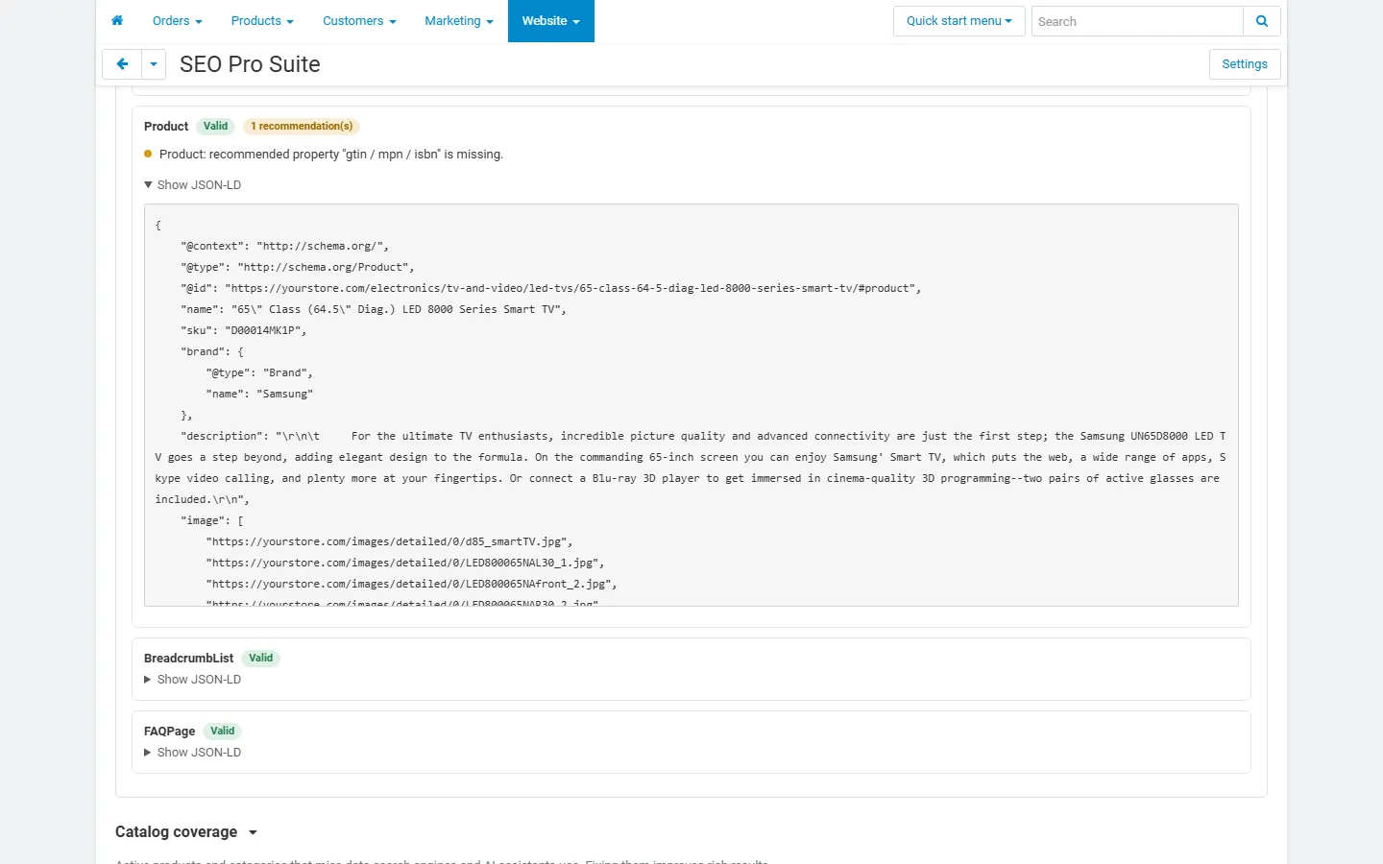Expand FAQPage Show JSON-LD
Viewport: 1383px width, 864px height.
[x=193, y=753]
